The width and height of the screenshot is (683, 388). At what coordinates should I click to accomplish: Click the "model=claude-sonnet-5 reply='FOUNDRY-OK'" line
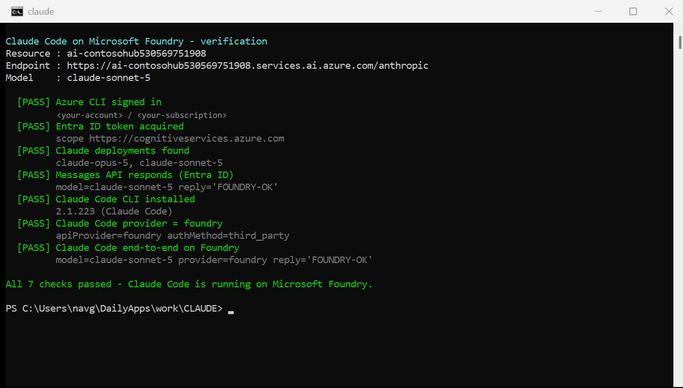[x=167, y=187]
